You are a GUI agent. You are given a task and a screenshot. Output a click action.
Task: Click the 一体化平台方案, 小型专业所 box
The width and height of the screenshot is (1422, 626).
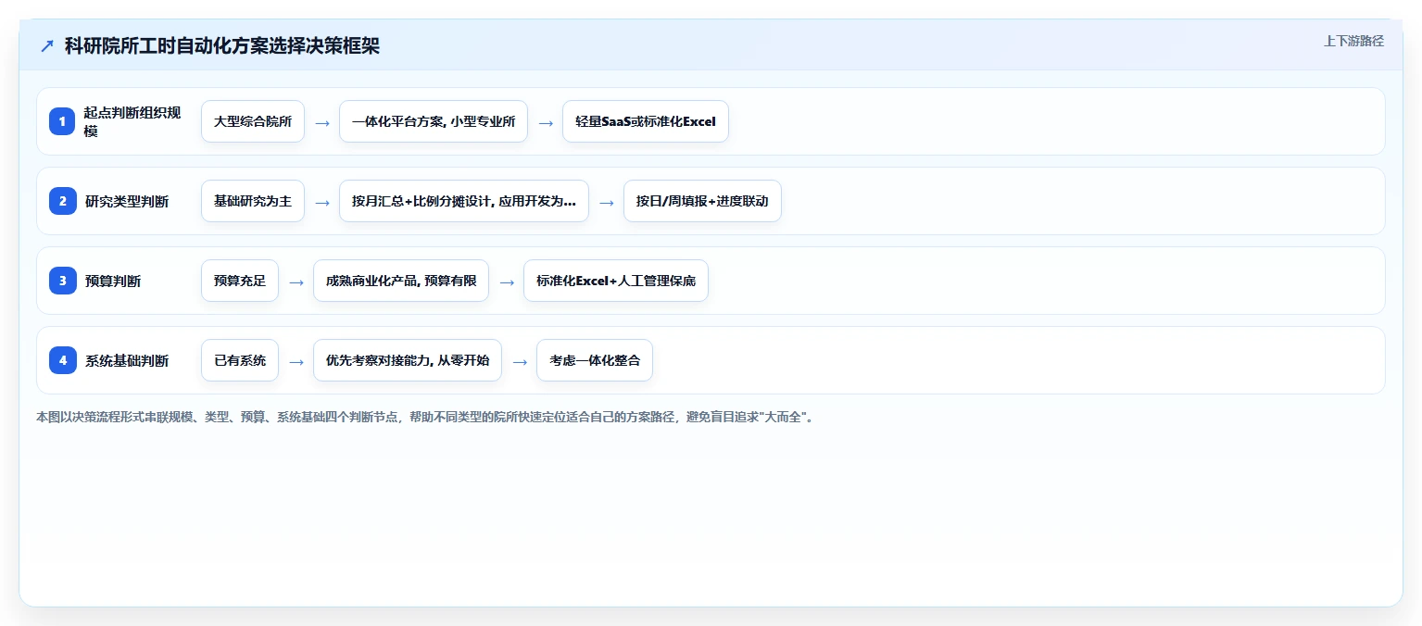(x=434, y=121)
